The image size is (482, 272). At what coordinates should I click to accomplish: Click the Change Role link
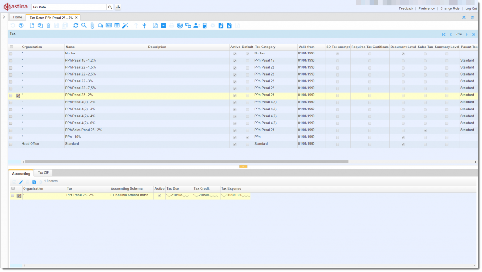(x=450, y=8)
